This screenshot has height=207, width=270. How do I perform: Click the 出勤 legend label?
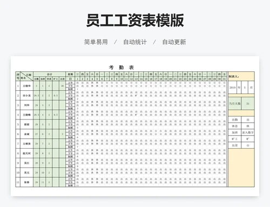(235, 119)
